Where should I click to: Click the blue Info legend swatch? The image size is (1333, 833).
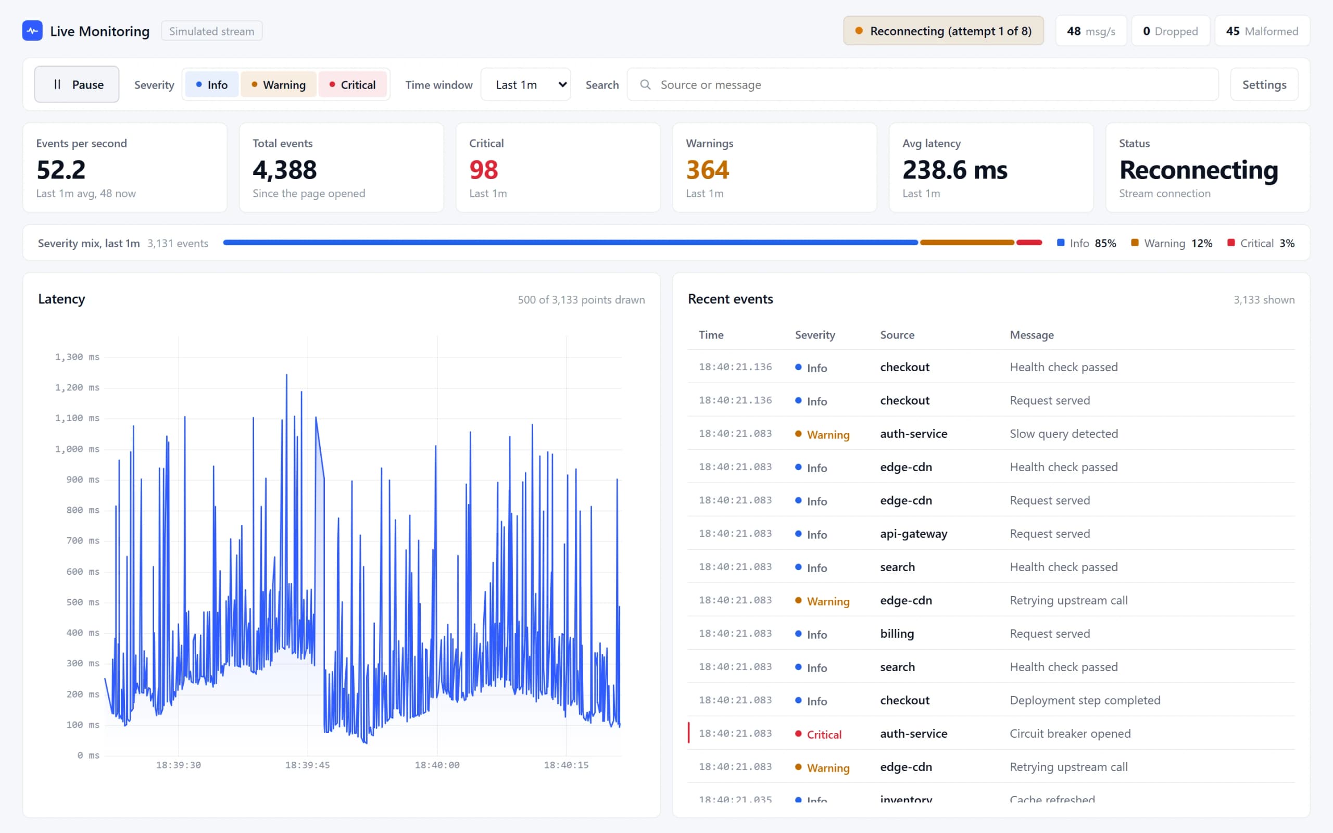(1060, 243)
